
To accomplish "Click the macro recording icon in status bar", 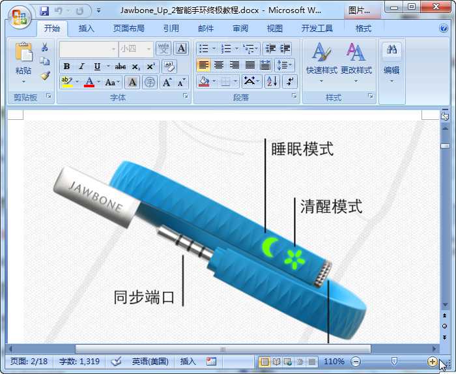I will point(212,362).
